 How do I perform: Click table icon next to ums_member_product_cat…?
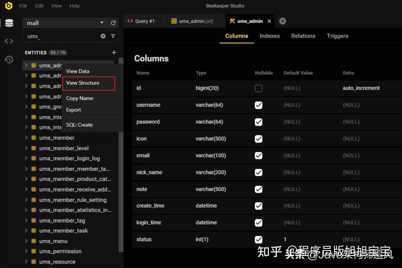pyautogui.click(x=34, y=179)
